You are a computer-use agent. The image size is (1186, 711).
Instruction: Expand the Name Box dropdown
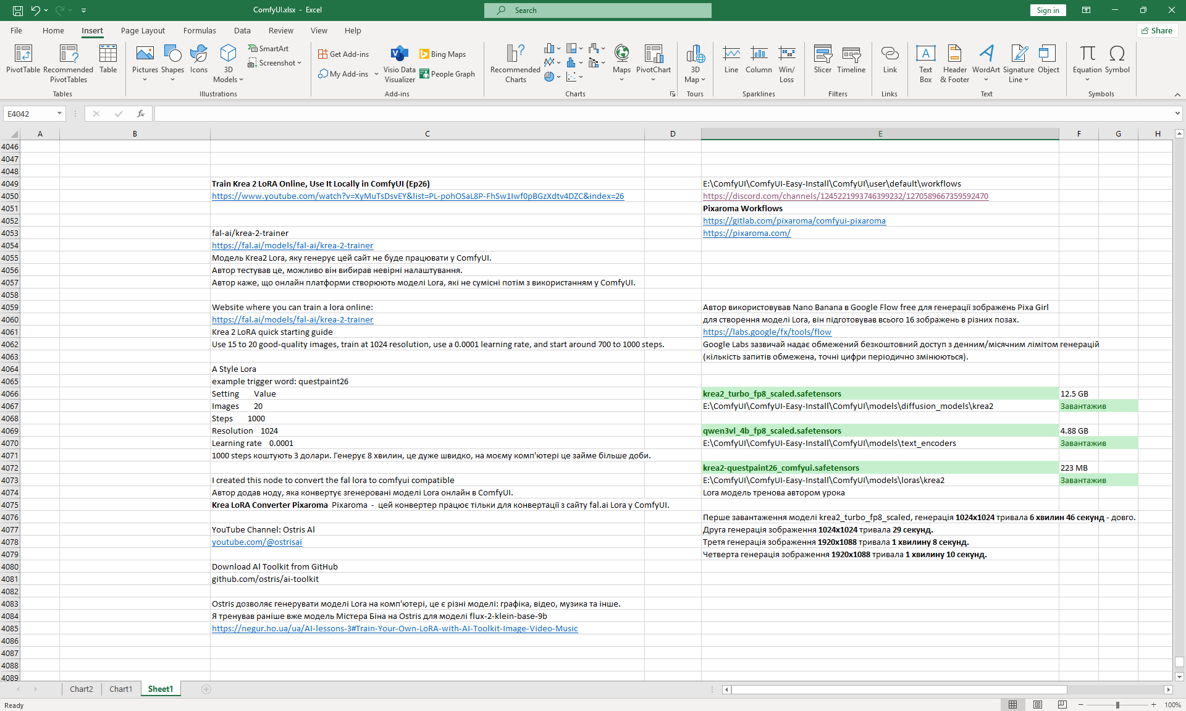coord(59,114)
